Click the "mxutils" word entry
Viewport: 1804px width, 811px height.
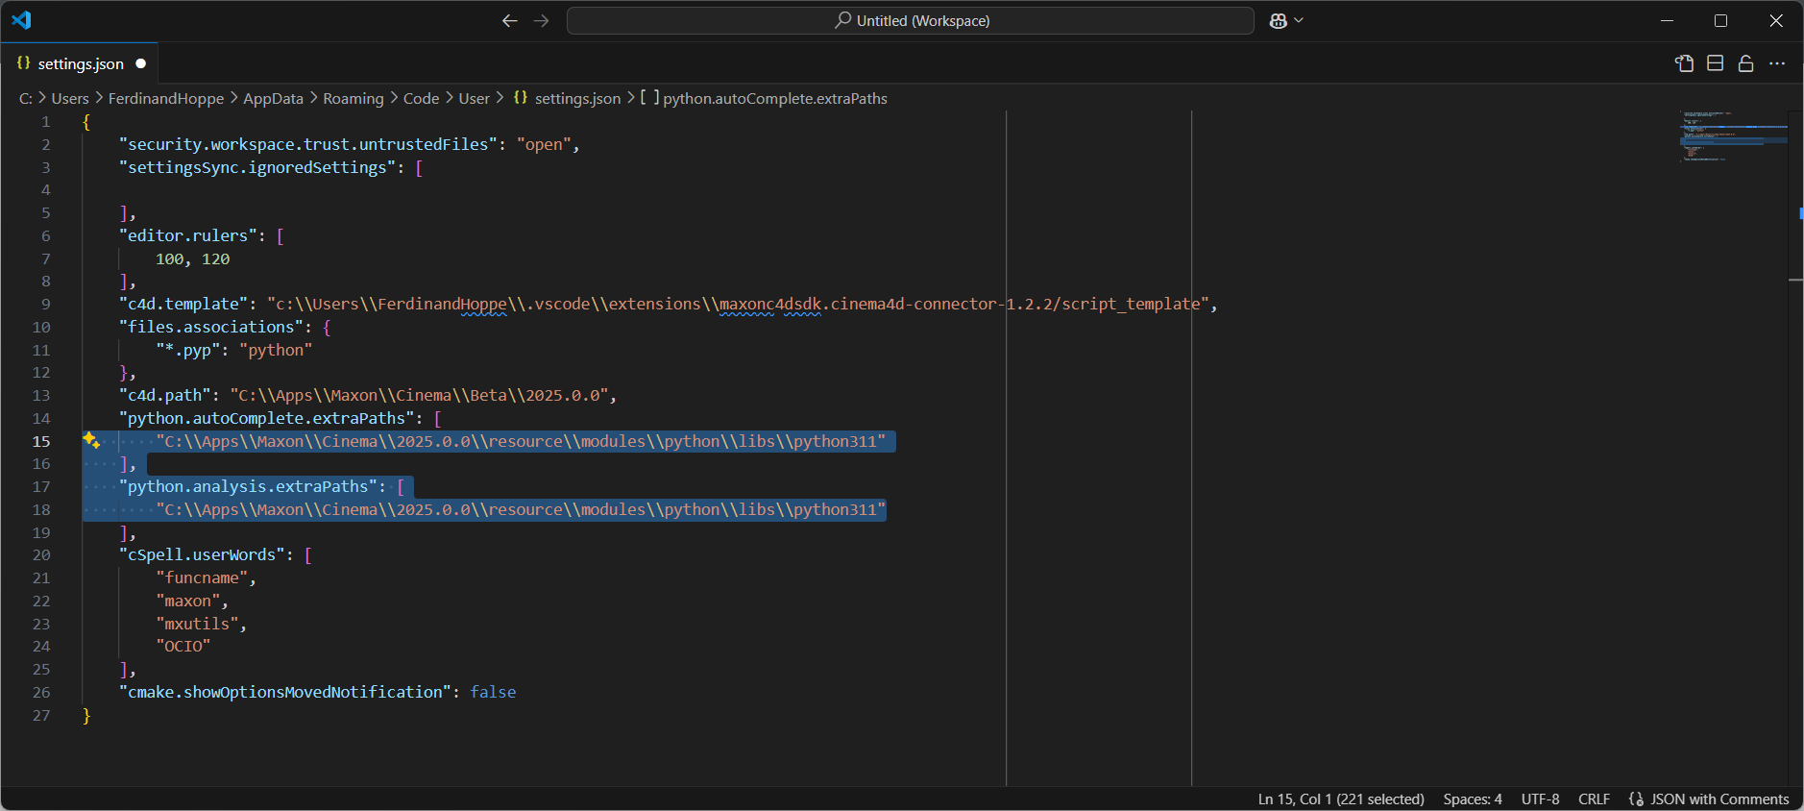[197, 624]
